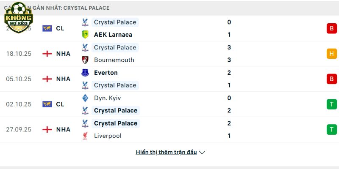The height and width of the screenshot is (169, 339).
Task: Click the Không Sợ Kèo logo
Action: tap(18, 18)
